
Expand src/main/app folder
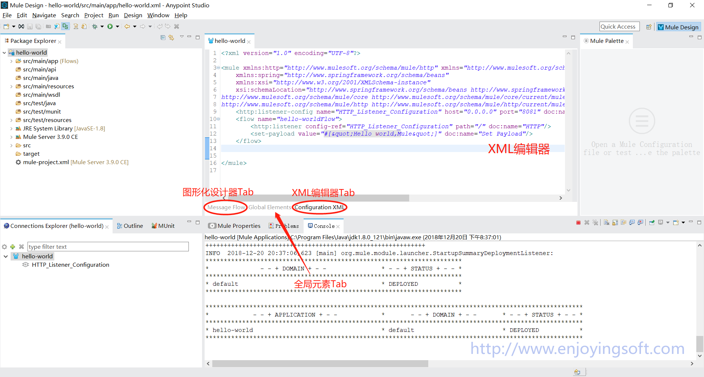tap(11, 61)
